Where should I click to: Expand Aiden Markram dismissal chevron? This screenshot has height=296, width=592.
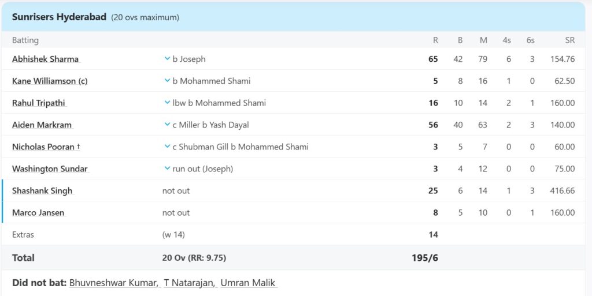tap(167, 125)
